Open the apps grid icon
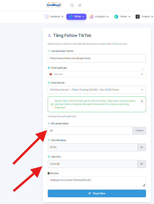154x204 pixels. (80, 5)
